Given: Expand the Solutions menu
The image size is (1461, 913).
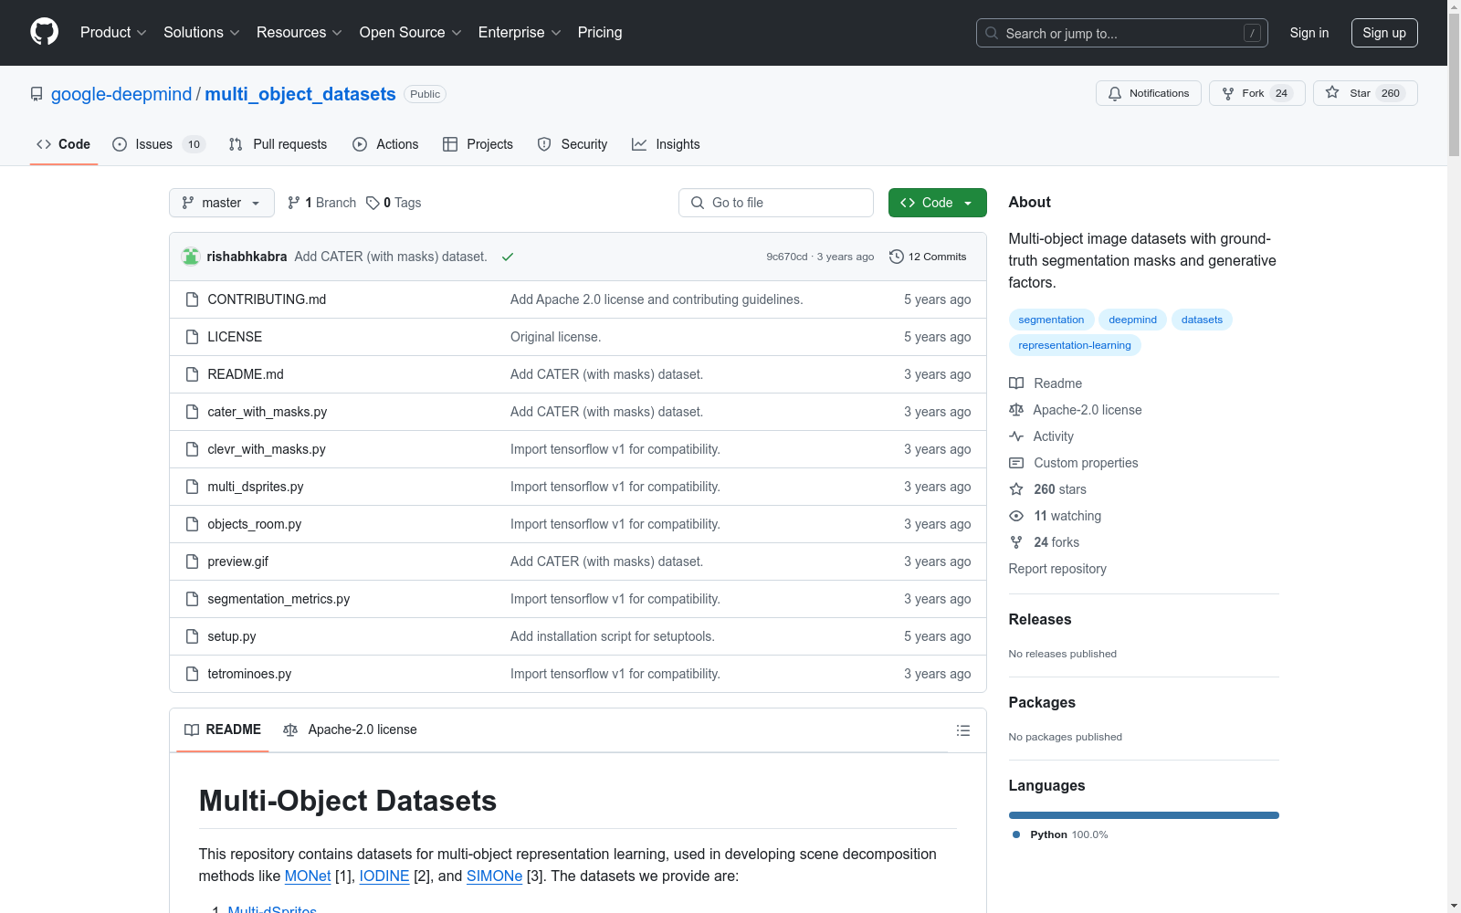Looking at the screenshot, I should [x=202, y=32].
